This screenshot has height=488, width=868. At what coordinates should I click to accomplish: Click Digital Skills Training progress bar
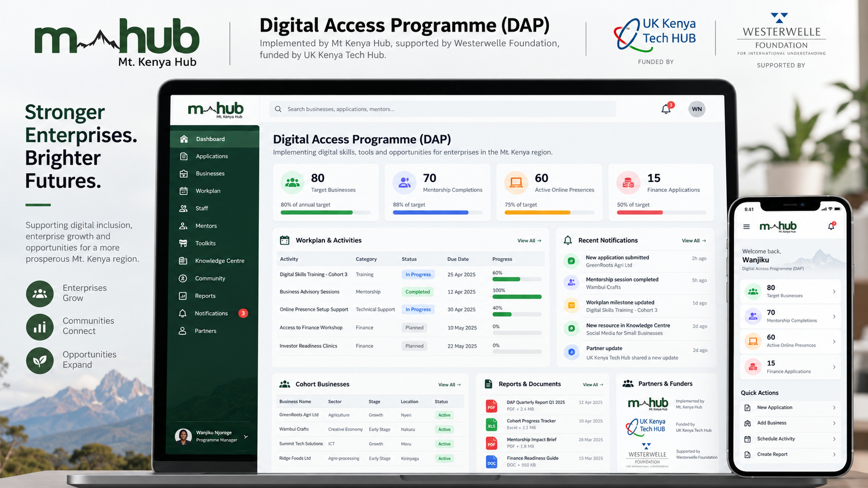coord(517,279)
